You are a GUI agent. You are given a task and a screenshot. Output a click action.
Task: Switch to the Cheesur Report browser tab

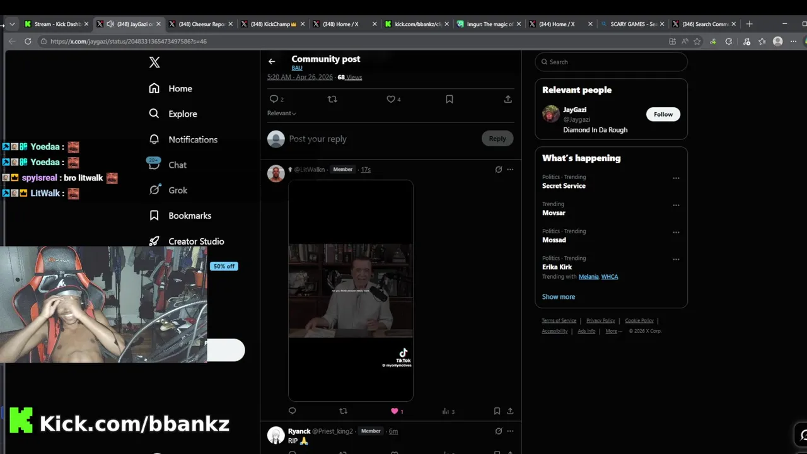pos(200,24)
